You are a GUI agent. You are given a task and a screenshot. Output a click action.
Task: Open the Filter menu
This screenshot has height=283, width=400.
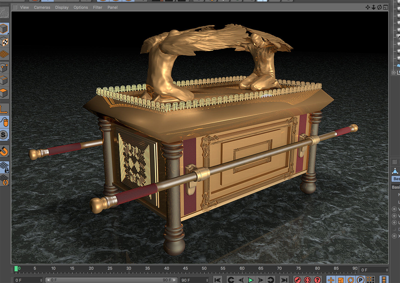pos(98,7)
